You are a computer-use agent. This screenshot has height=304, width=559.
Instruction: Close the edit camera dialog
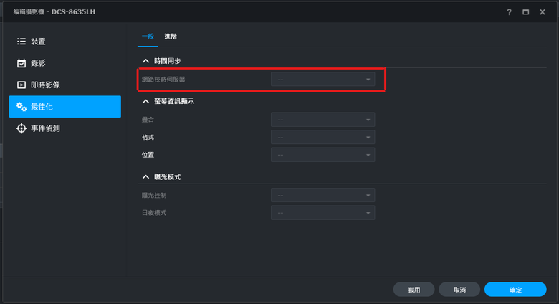point(543,12)
